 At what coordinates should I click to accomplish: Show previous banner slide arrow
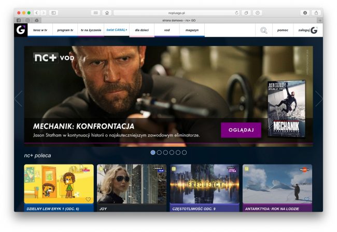[x=19, y=99]
